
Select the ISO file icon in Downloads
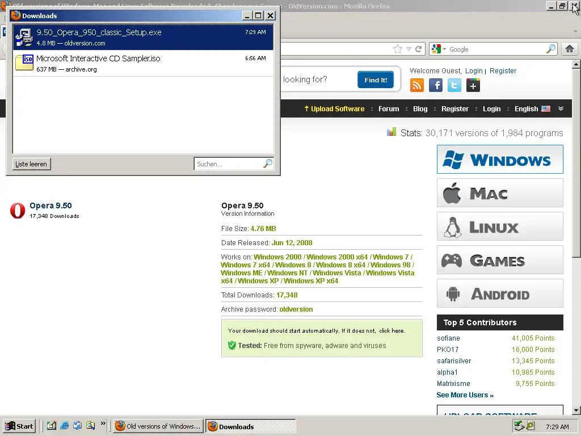pos(24,62)
